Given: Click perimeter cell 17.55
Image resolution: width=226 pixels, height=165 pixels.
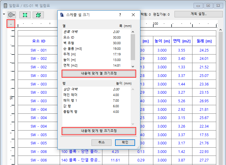Looking at the screenshot, I should [x=204, y=135].
